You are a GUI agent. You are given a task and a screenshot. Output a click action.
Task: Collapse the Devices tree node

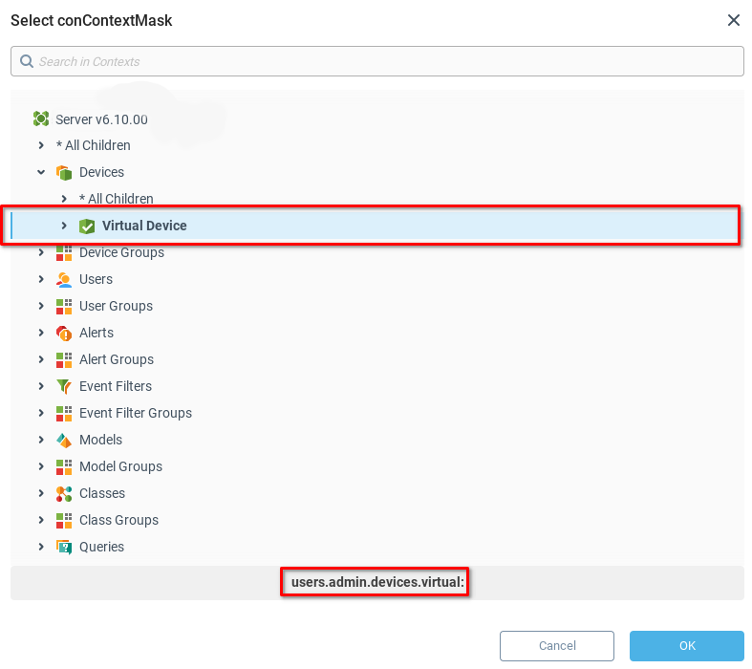pos(41,172)
